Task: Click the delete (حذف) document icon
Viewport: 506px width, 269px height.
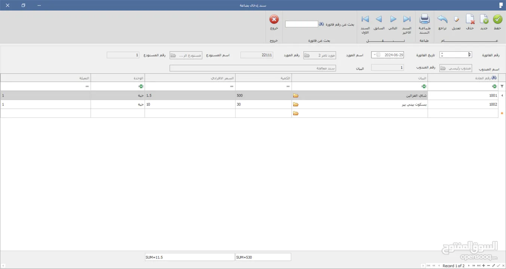Action: (470, 19)
